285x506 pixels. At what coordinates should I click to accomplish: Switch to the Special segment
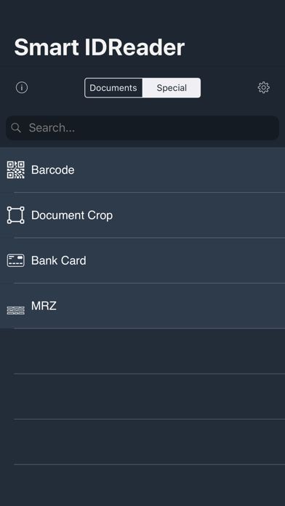click(x=172, y=88)
